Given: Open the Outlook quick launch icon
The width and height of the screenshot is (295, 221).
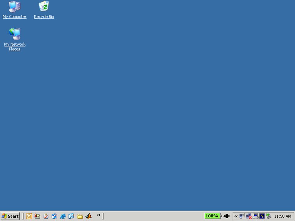Looking at the screenshot, I should tap(54, 216).
